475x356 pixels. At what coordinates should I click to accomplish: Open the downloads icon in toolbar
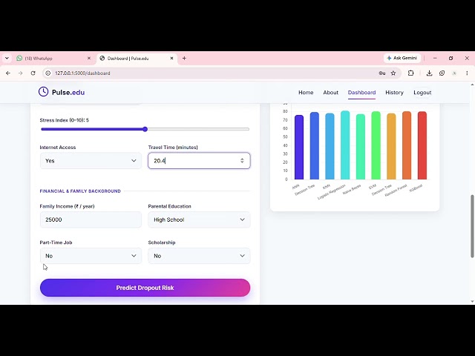(429, 73)
